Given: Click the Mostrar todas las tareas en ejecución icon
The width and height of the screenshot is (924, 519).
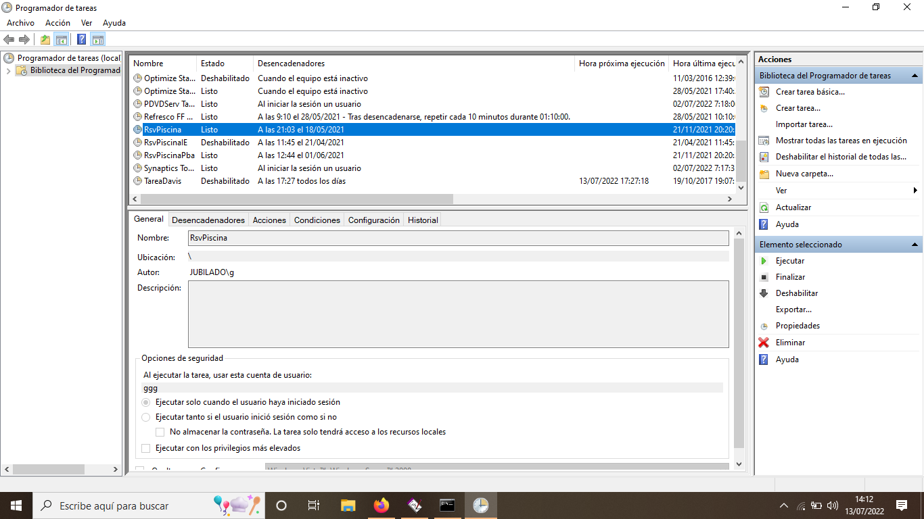Looking at the screenshot, I should pyautogui.click(x=763, y=141).
